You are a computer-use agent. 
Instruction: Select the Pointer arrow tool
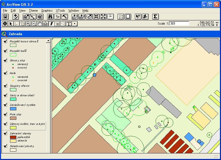[x=11, y=24]
